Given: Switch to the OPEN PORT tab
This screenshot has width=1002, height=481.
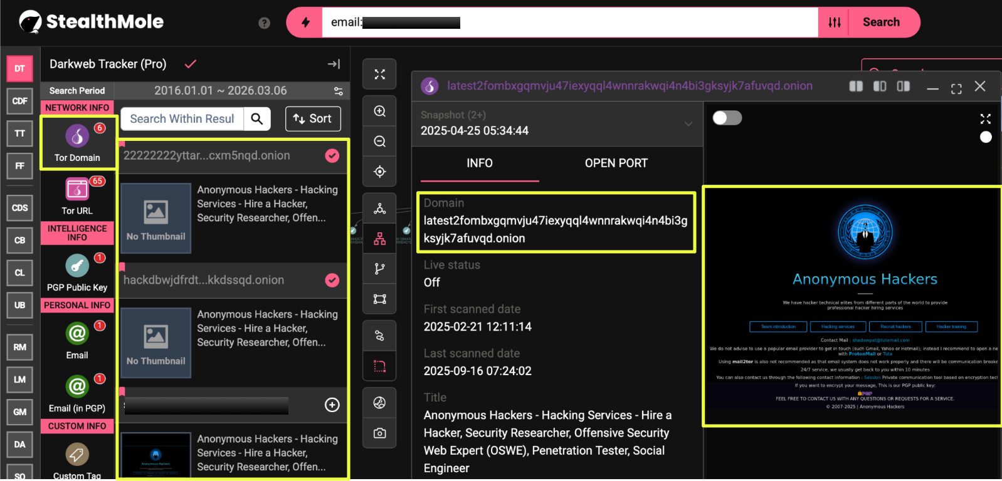Looking at the screenshot, I should (616, 163).
